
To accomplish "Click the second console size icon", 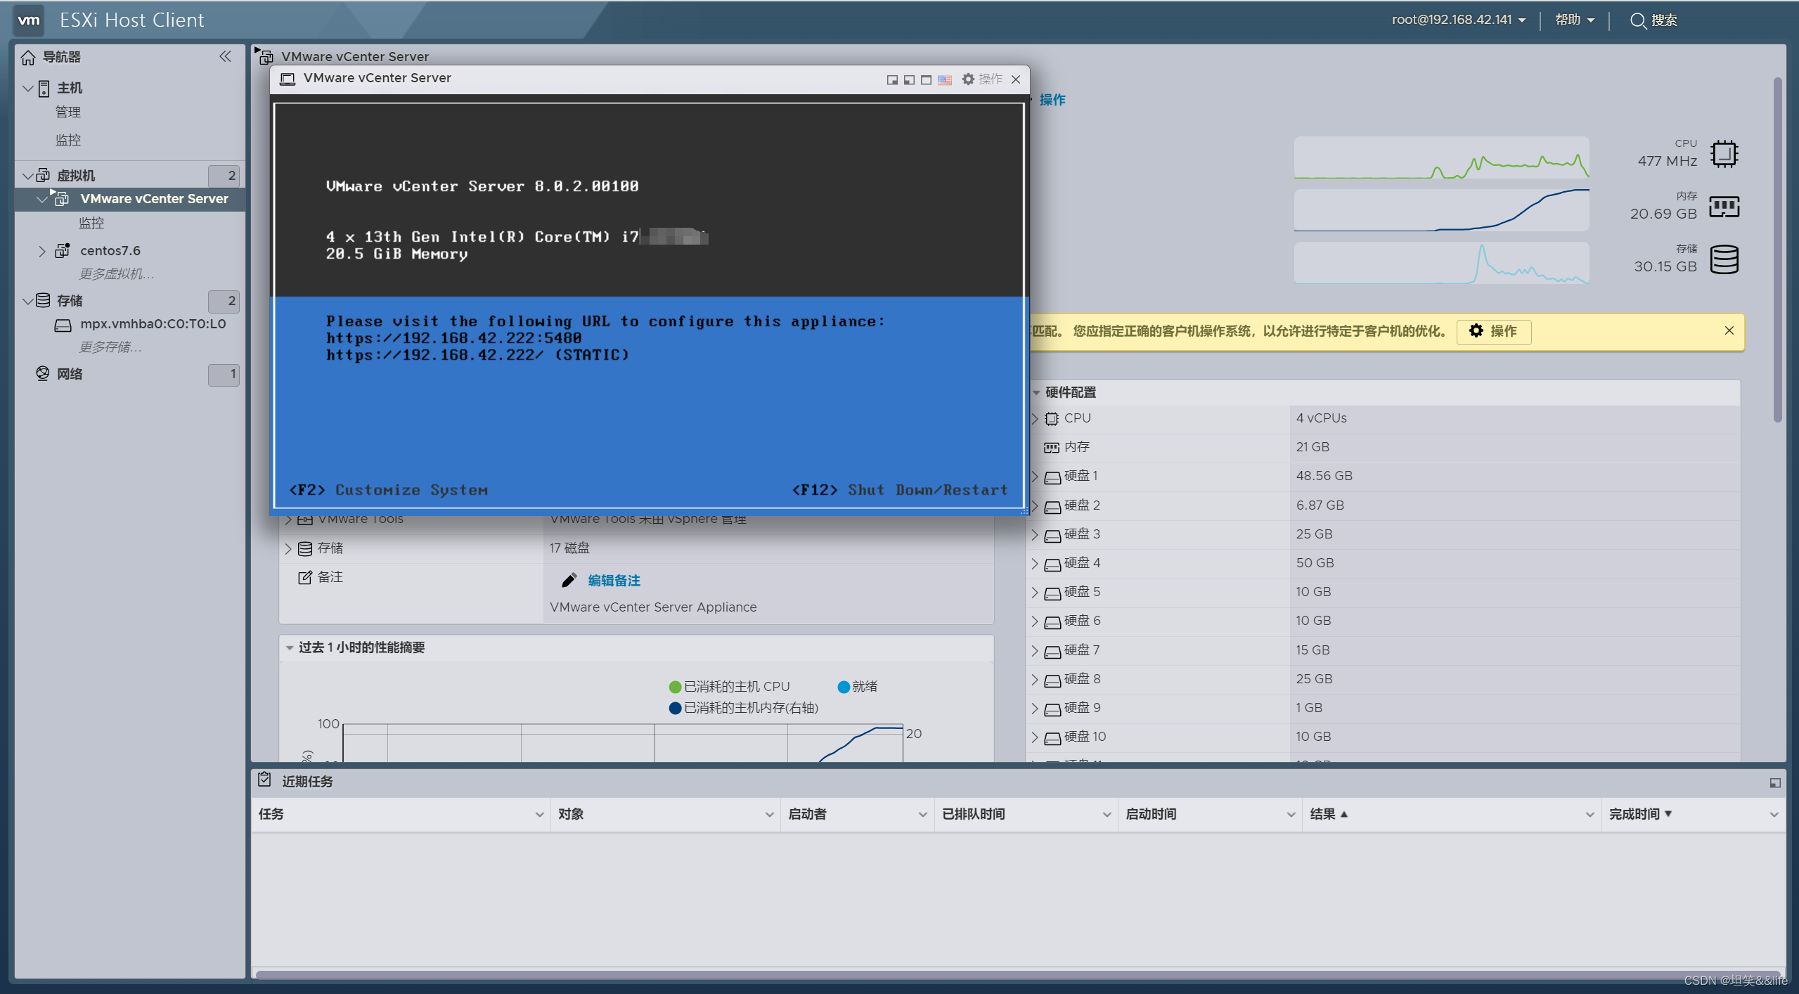I will (909, 79).
